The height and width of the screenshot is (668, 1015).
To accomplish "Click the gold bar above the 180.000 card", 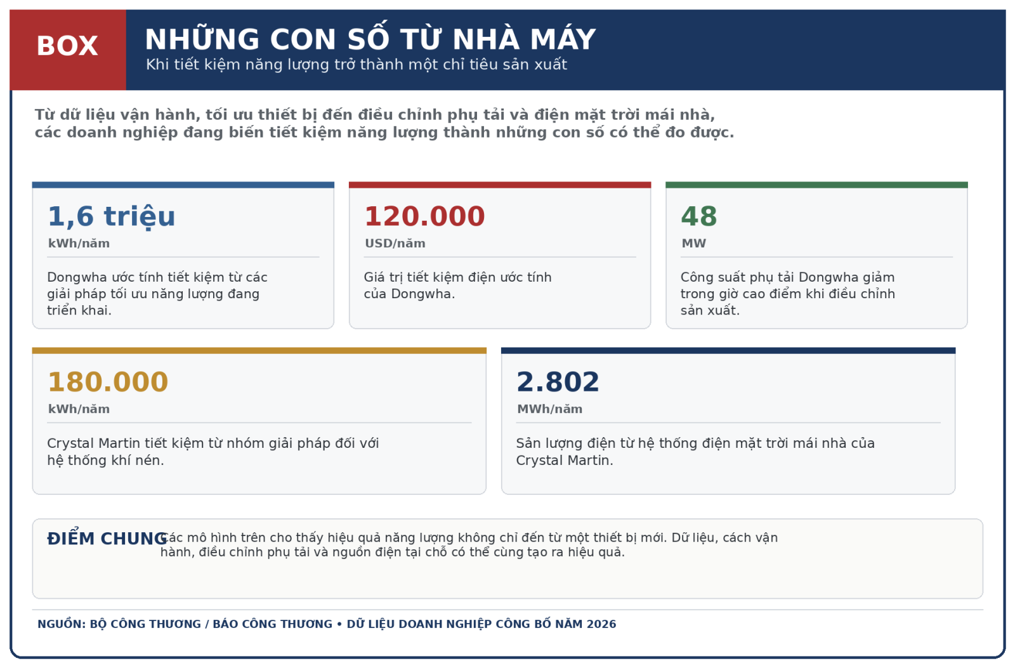I will pos(259,351).
